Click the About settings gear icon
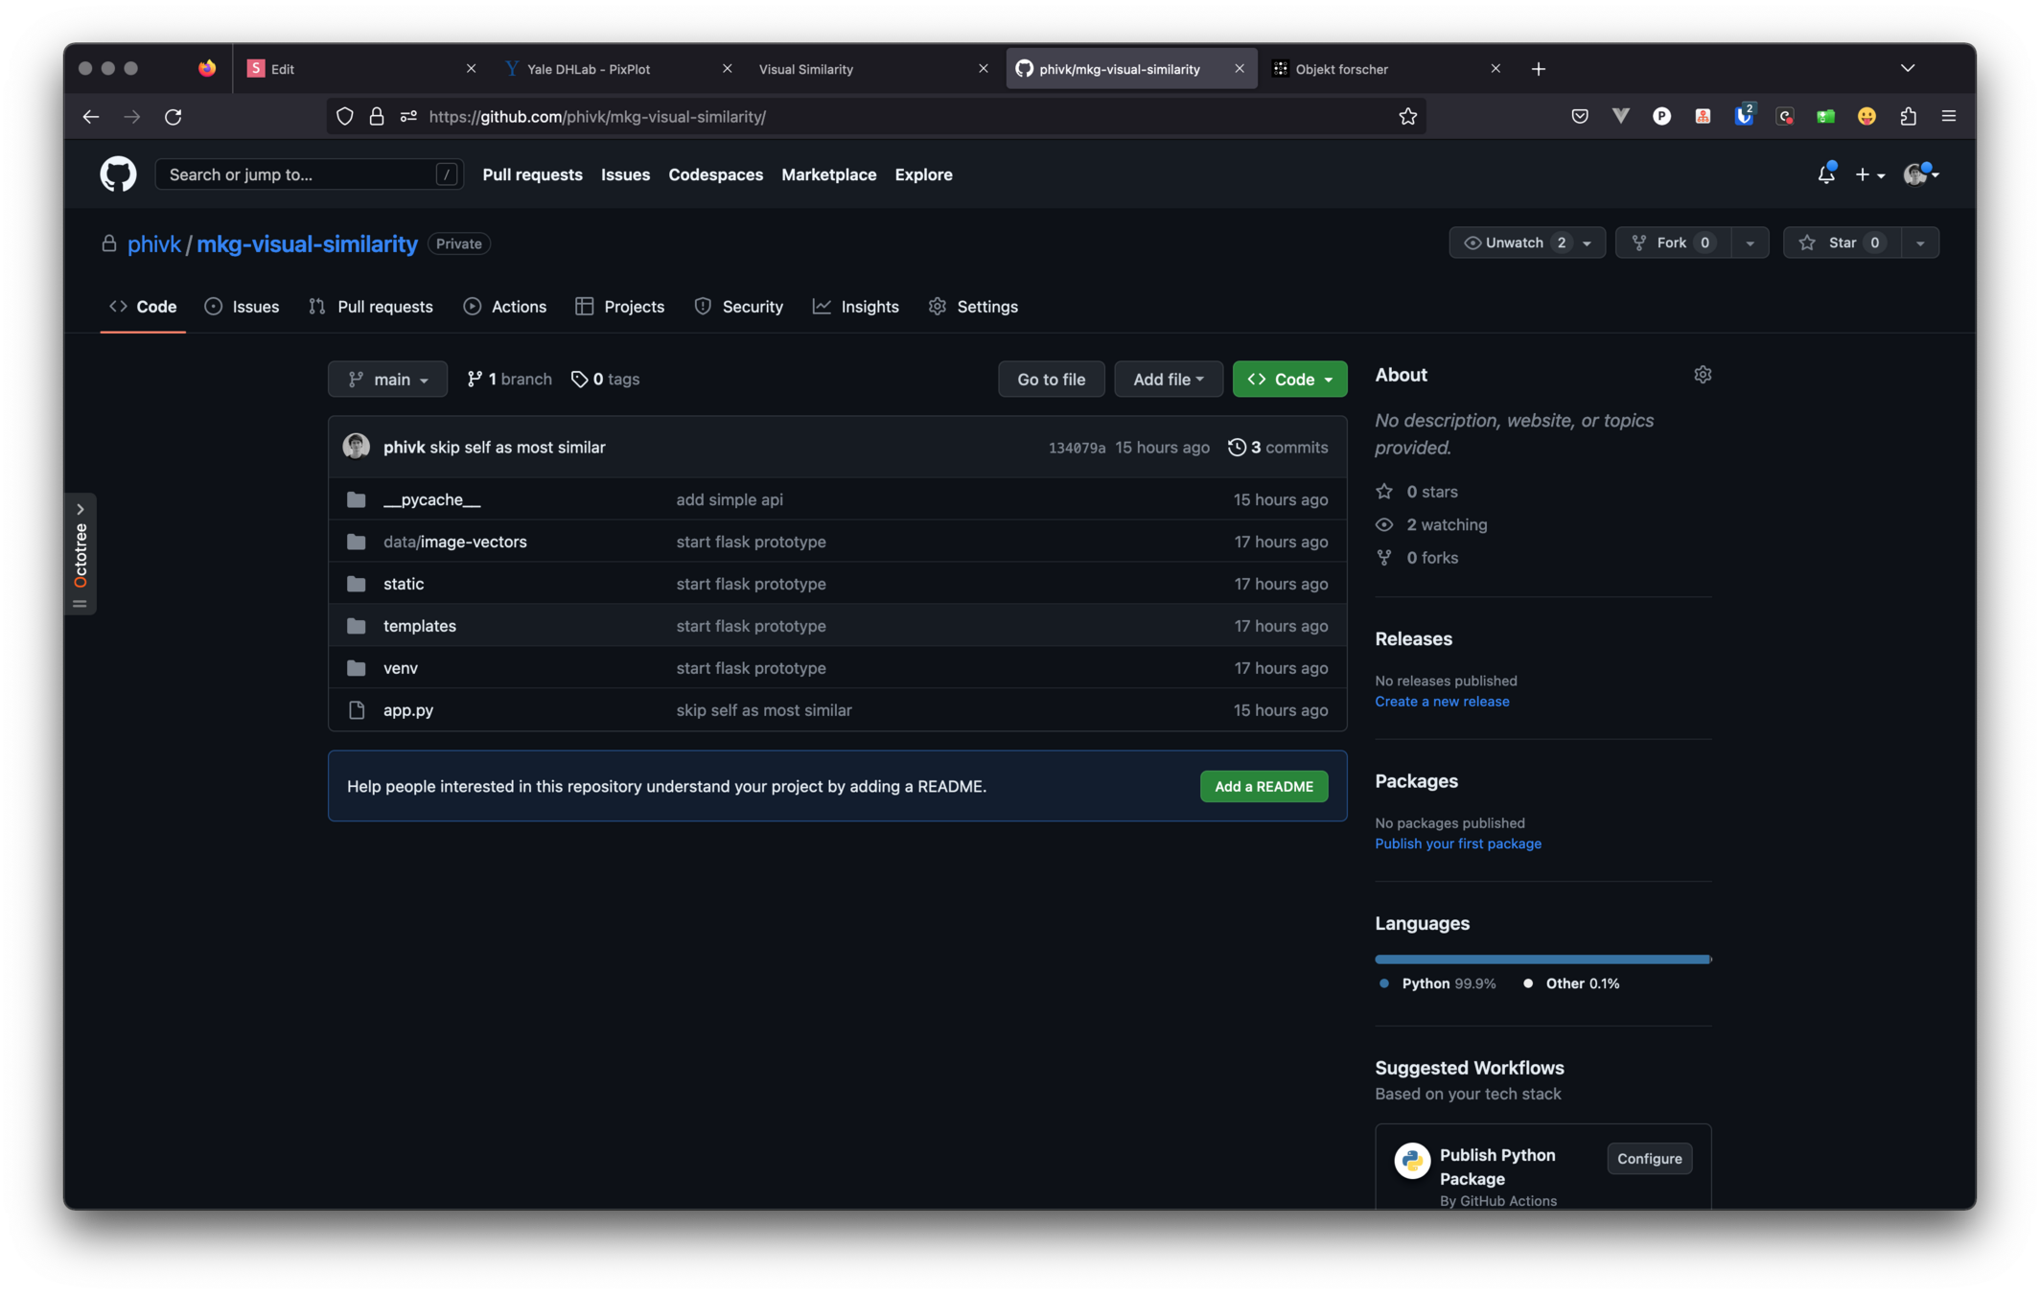This screenshot has width=2040, height=1294. [1702, 375]
